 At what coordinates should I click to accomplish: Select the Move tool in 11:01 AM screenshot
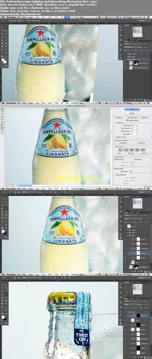[6, 27]
